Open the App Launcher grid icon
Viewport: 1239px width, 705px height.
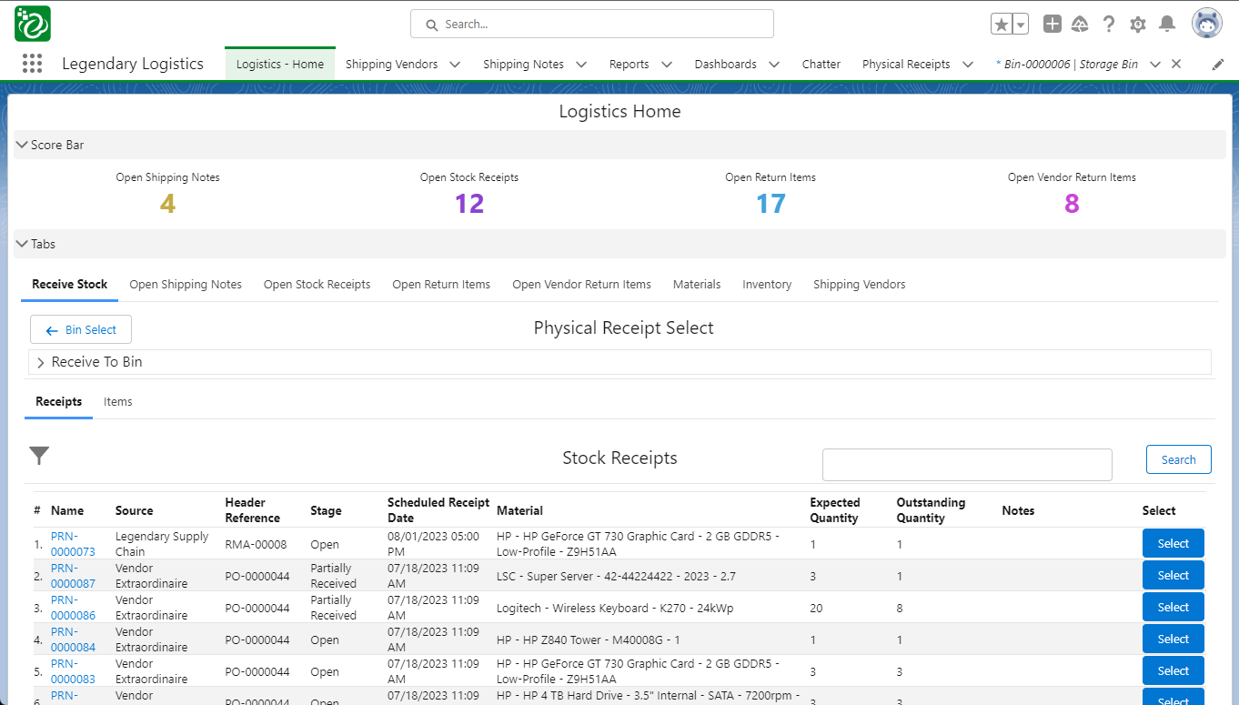tap(32, 64)
